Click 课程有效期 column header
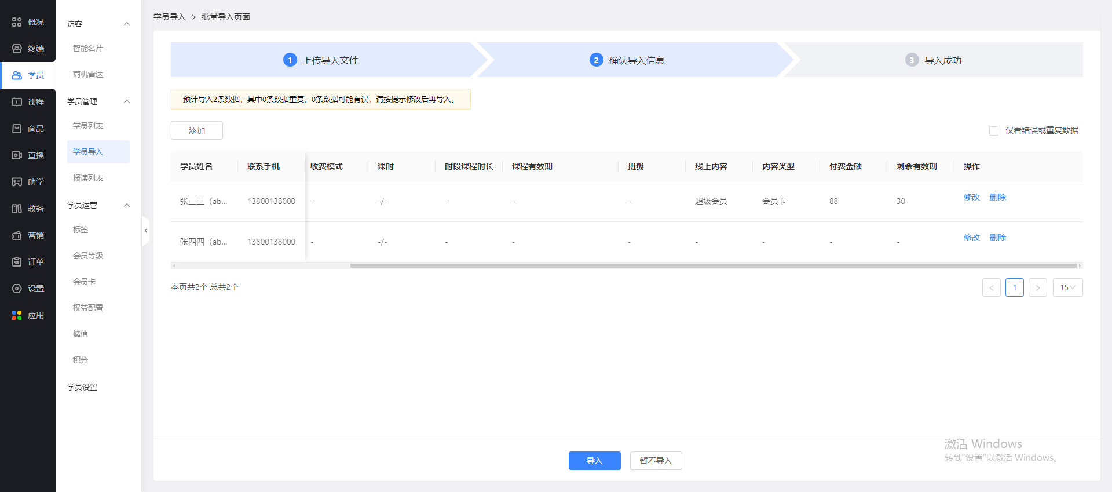Viewport: 1112px width, 492px height. tap(532, 166)
